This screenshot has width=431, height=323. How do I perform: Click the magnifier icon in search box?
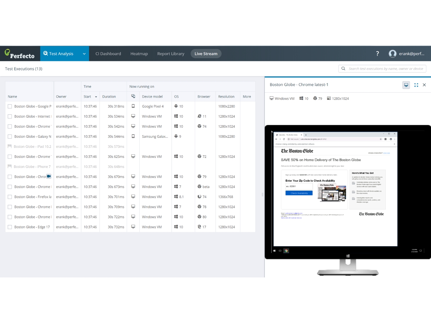coord(343,69)
